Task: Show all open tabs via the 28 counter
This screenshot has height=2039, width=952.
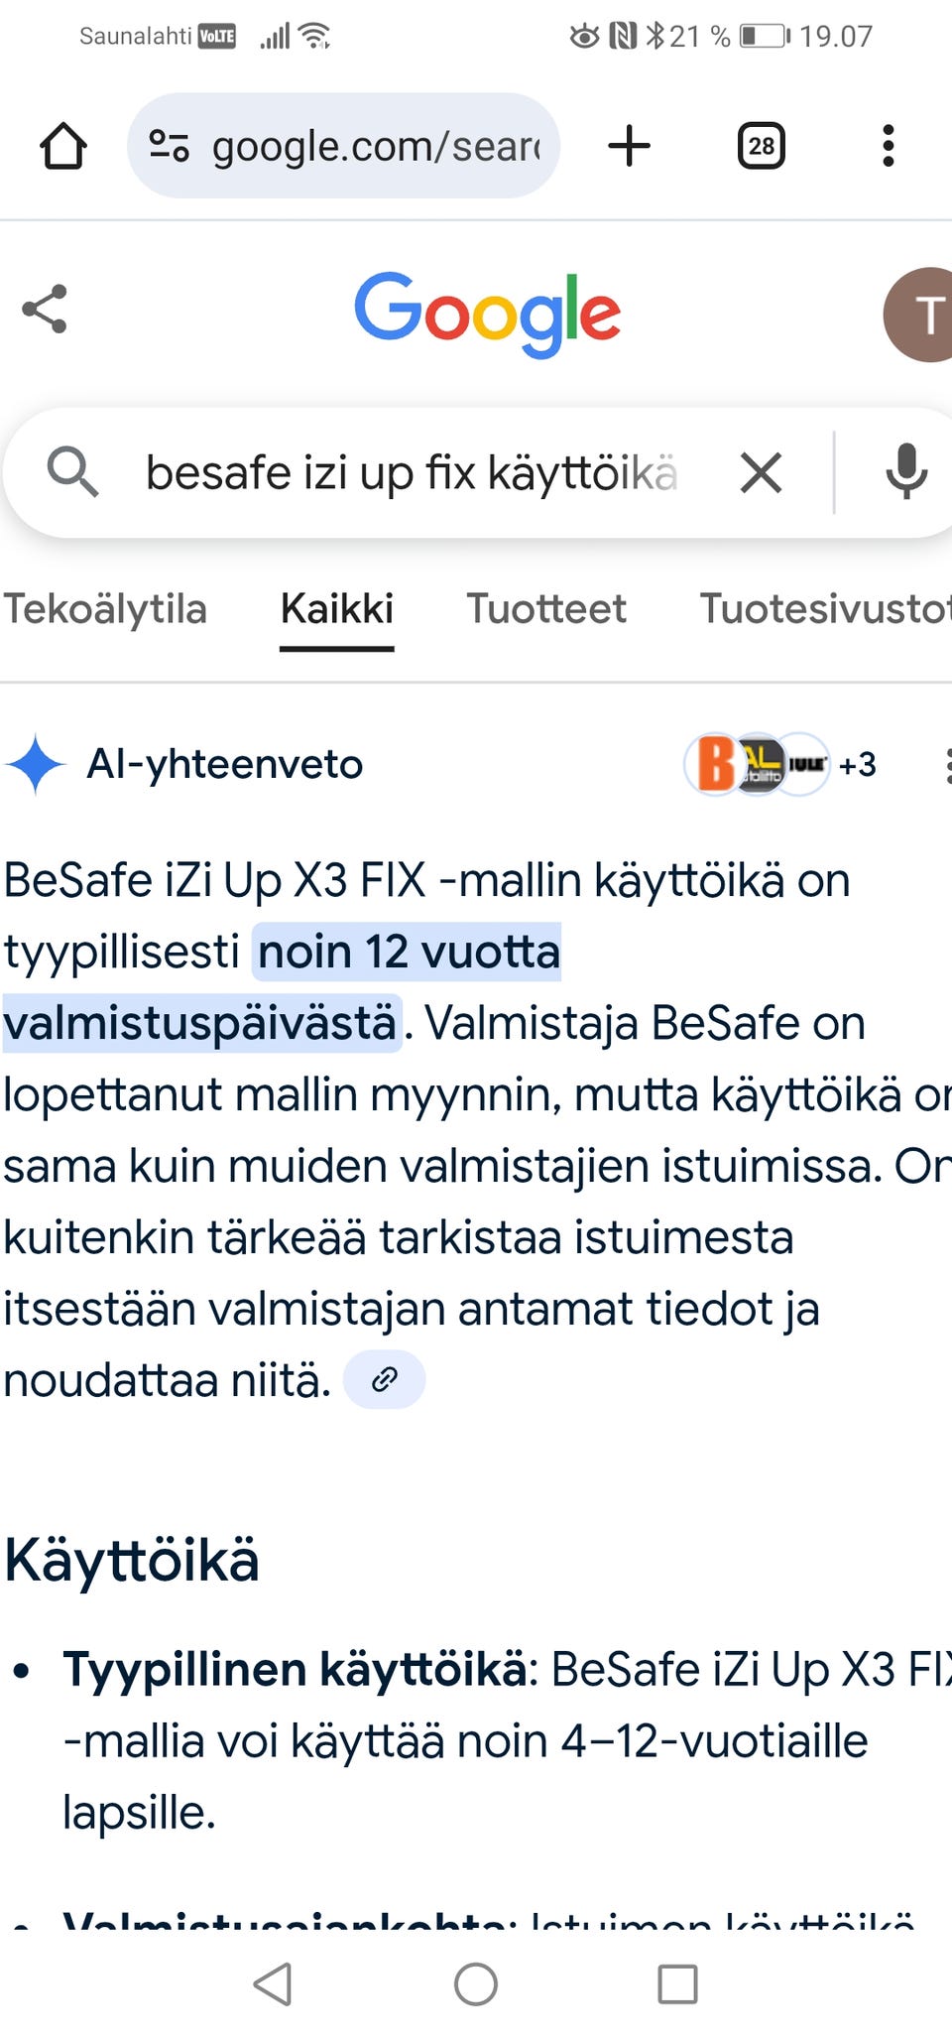Action: (x=761, y=146)
